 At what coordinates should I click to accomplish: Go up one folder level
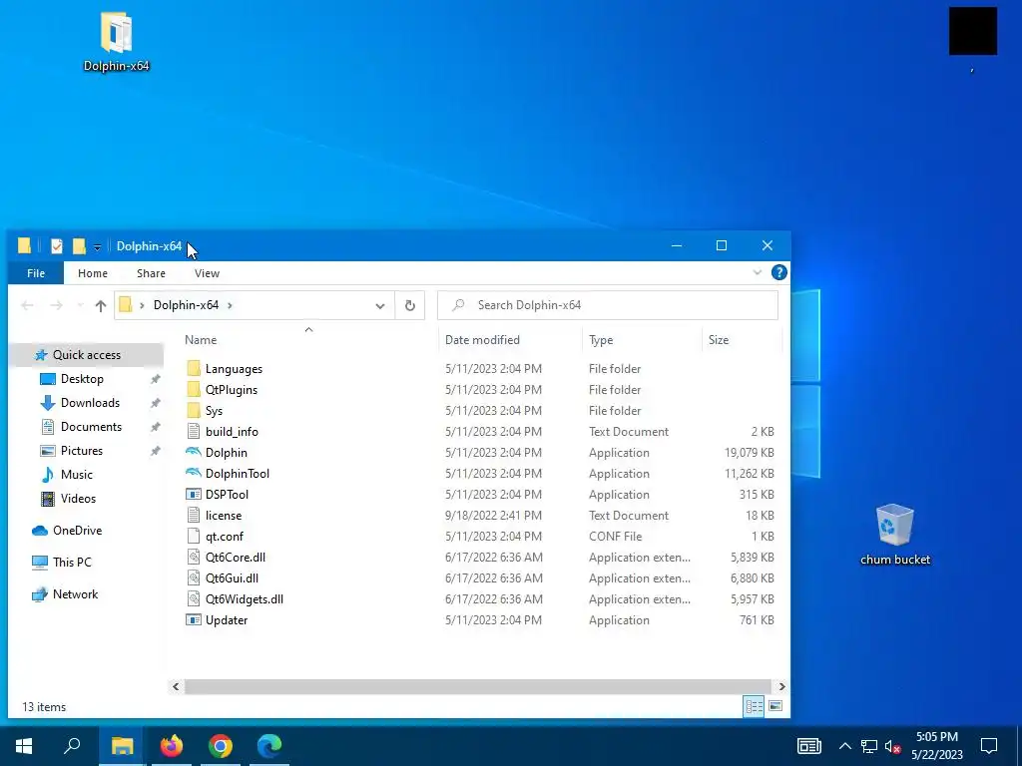click(x=101, y=305)
